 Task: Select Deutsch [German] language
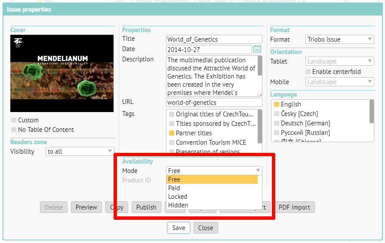(299, 123)
